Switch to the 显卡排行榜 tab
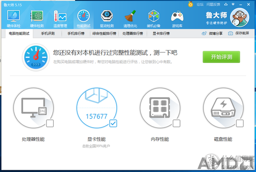 [161, 33]
